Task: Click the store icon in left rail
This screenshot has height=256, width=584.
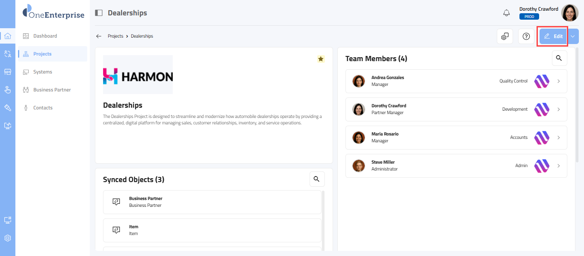Action: pyautogui.click(x=8, y=72)
